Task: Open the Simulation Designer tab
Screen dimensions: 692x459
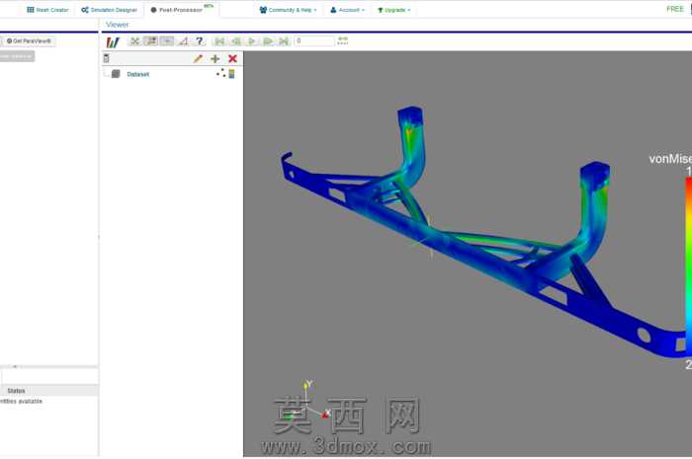Action: coord(109,10)
